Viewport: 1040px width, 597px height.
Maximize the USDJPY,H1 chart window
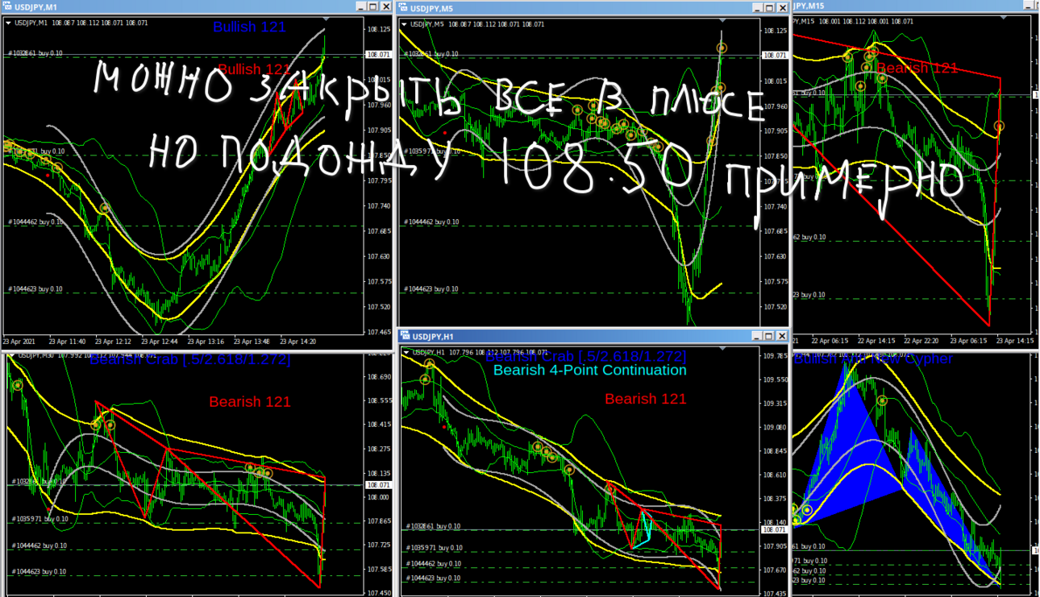click(770, 336)
